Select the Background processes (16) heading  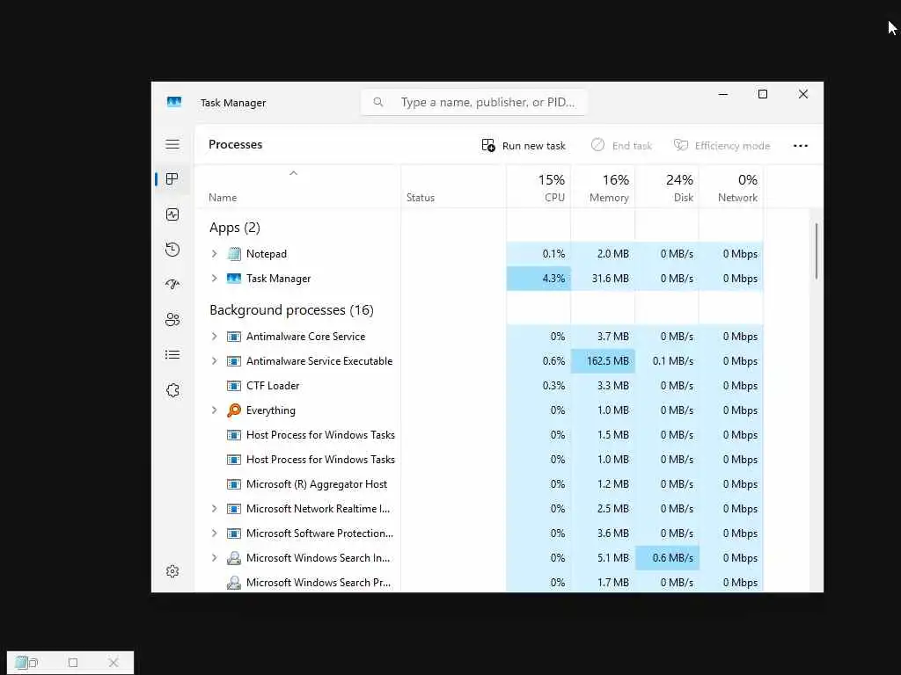[291, 310]
